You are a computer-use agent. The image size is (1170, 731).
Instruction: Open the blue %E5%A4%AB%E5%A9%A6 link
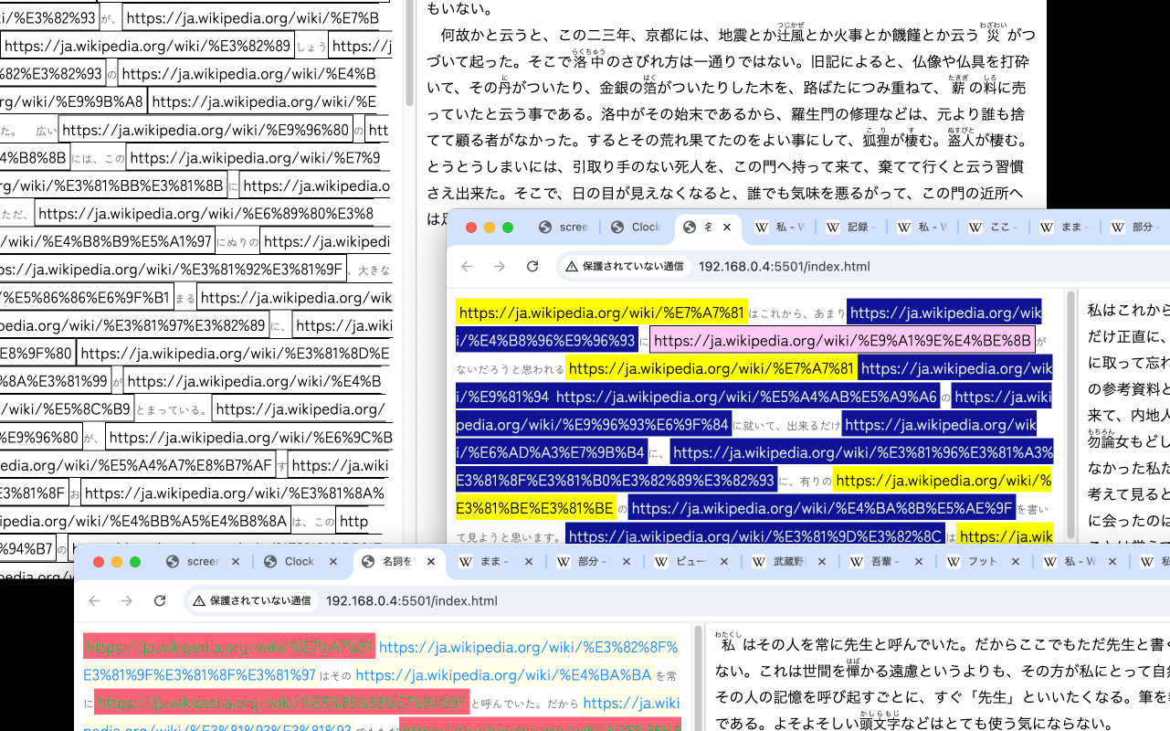pos(746,397)
